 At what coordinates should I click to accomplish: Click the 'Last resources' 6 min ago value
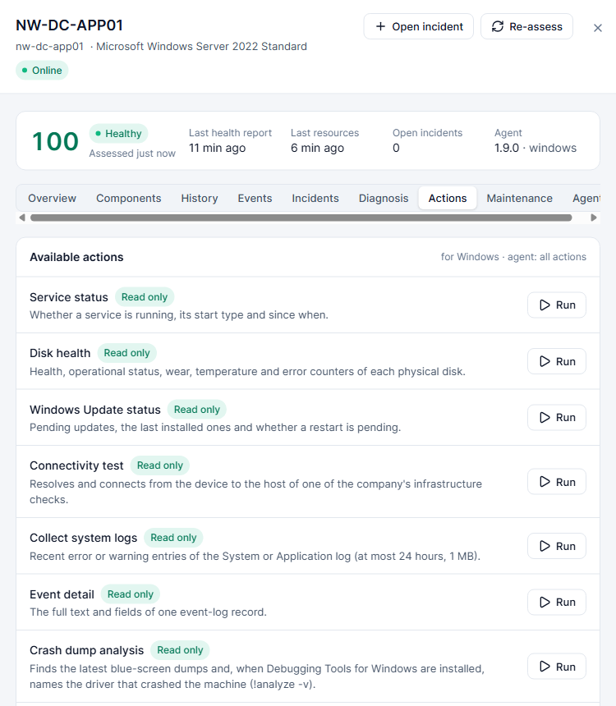click(317, 148)
